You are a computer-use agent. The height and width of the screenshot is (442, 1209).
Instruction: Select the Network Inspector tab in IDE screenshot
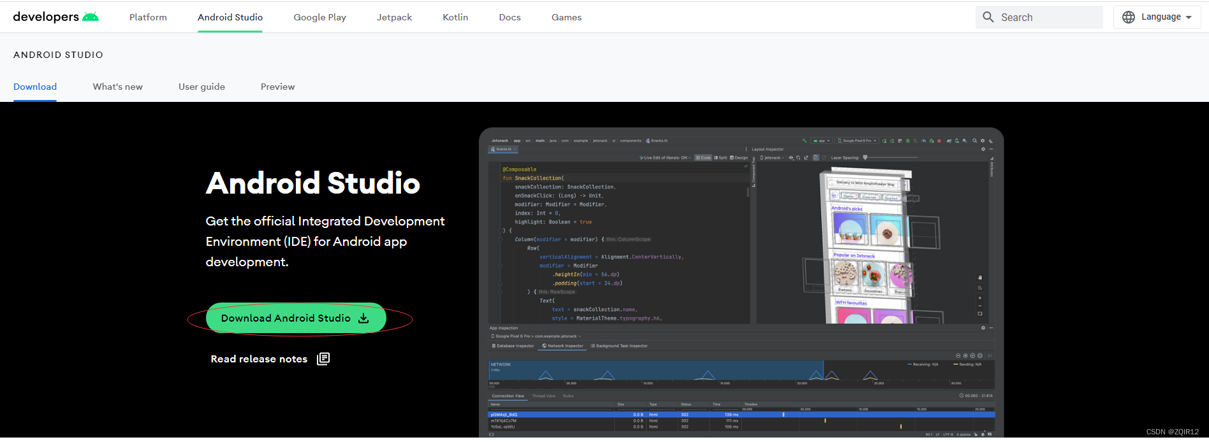[562, 346]
